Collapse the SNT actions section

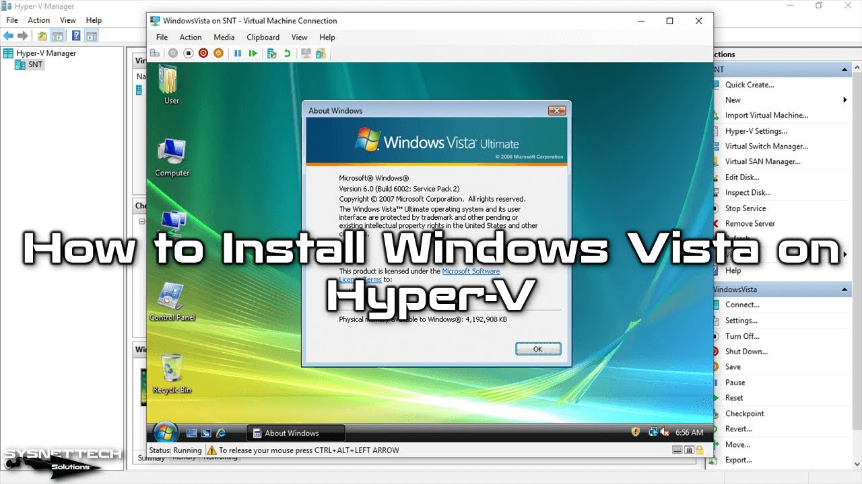pos(844,69)
